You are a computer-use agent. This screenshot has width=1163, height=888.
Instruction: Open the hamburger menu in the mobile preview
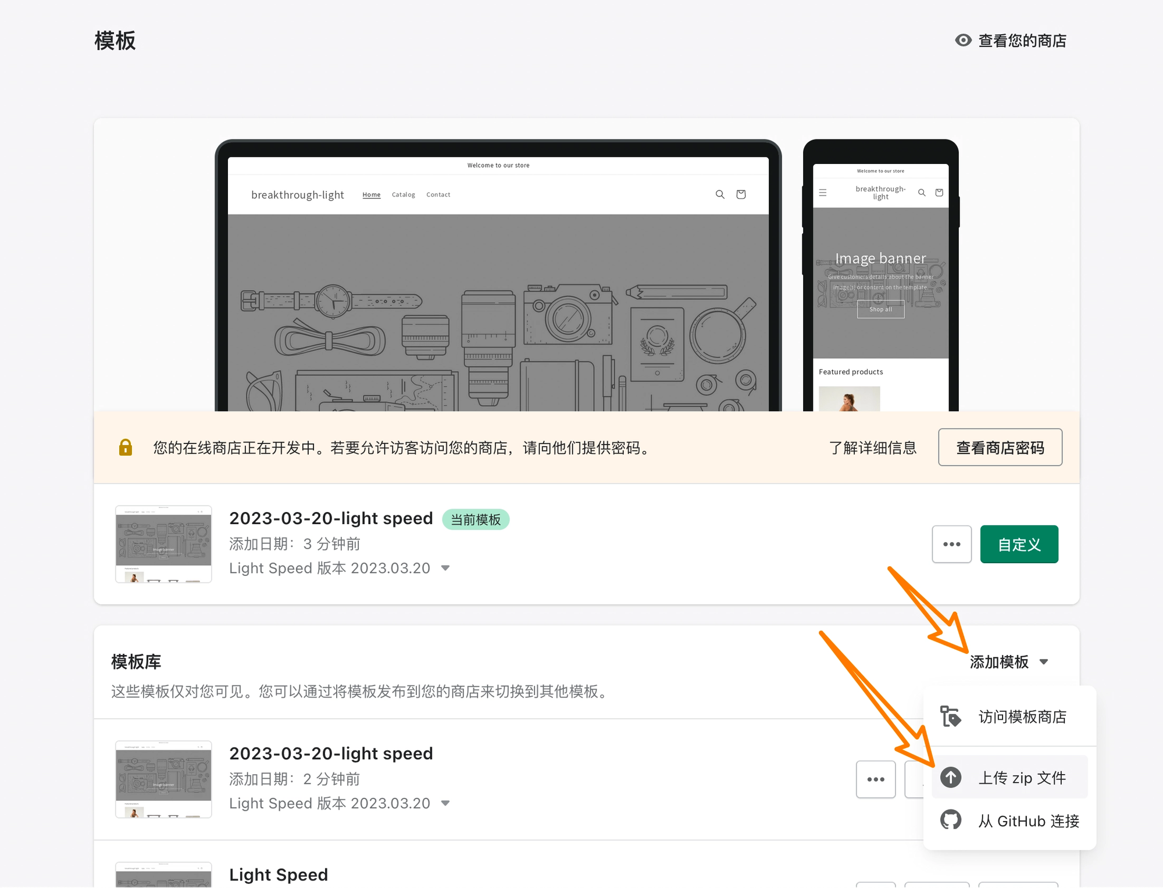pyautogui.click(x=823, y=192)
